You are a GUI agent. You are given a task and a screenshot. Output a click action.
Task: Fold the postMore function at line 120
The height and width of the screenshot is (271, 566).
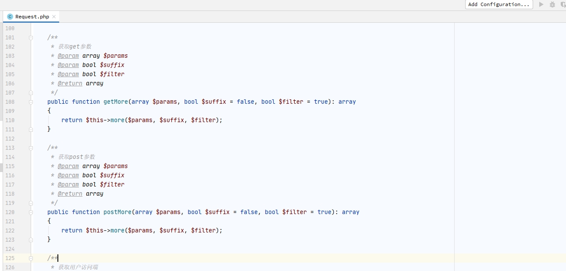click(x=31, y=212)
